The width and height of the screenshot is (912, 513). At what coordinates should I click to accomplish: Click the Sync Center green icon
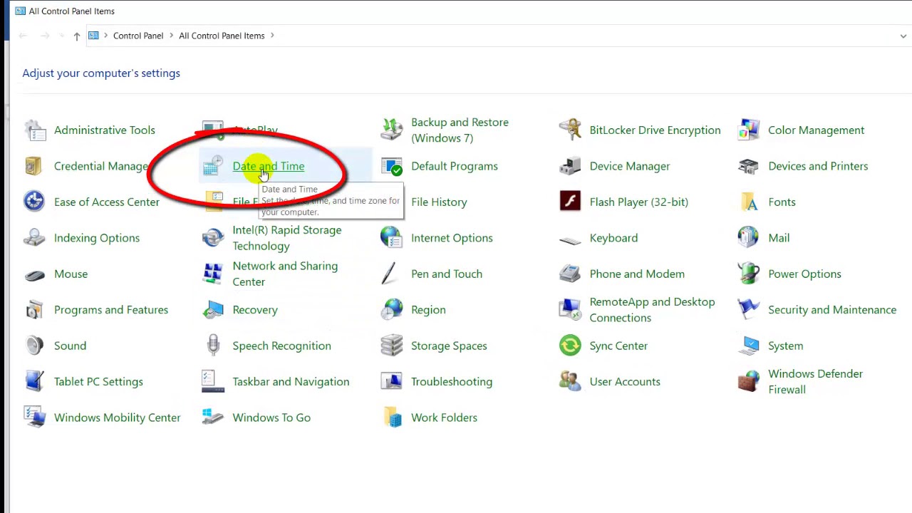(x=570, y=346)
